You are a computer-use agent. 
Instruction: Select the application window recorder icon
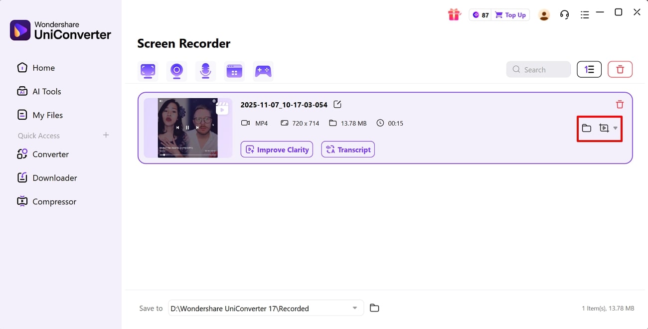pyautogui.click(x=234, y=70)
